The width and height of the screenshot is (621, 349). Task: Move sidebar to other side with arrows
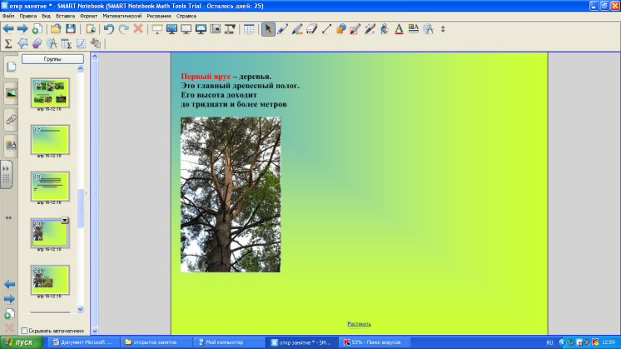click(x=8, y=218)
